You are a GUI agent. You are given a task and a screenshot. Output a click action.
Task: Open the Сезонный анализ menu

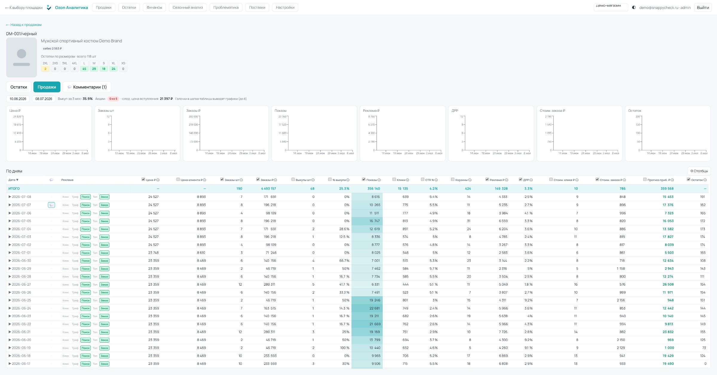point(188,7)
